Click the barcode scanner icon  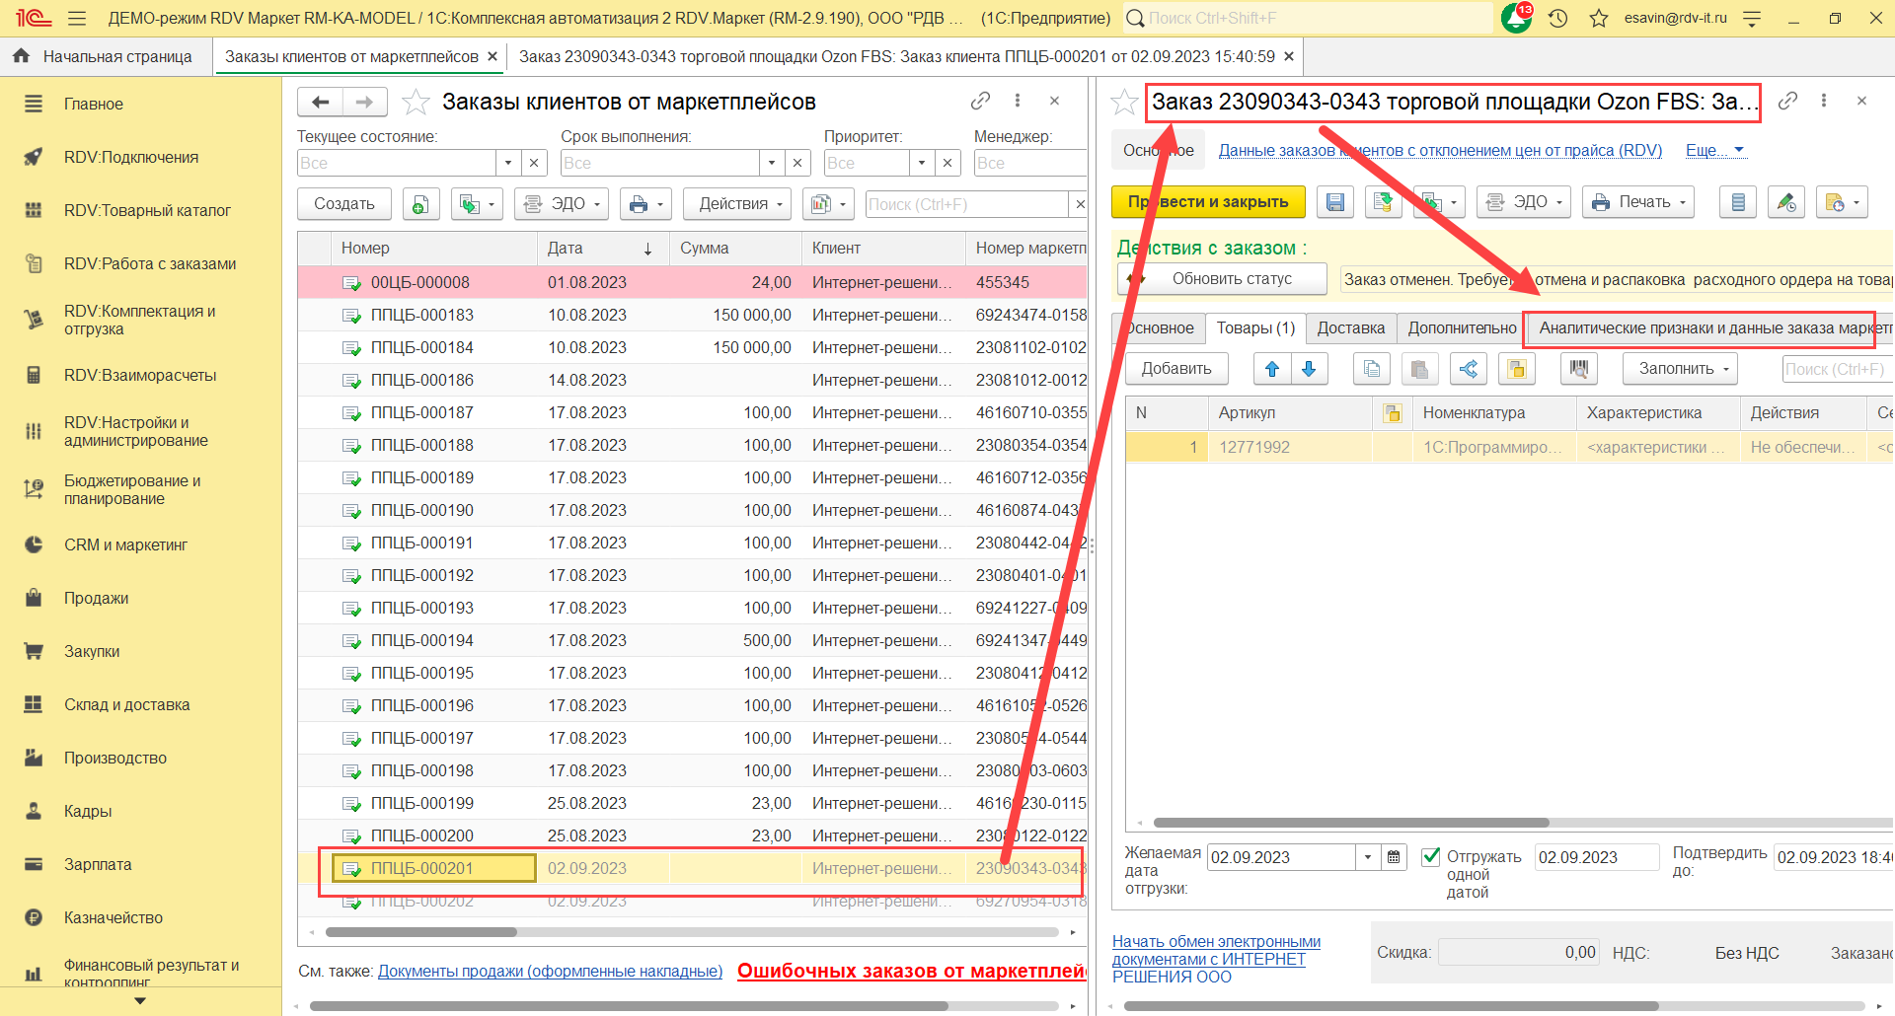pos(1579,369)
